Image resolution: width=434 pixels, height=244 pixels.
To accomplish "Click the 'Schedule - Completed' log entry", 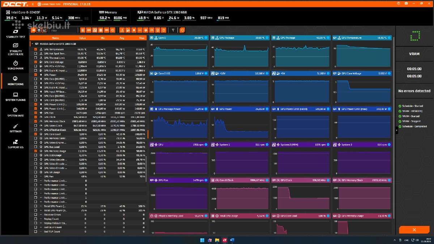I will point(414,127).
